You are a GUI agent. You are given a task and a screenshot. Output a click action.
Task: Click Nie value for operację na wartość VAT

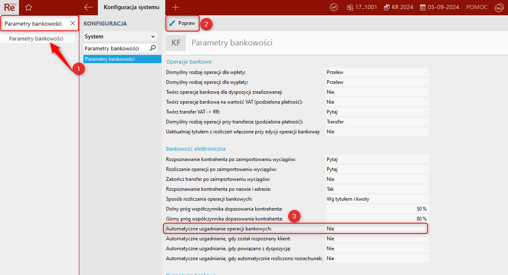click(377, 102)
